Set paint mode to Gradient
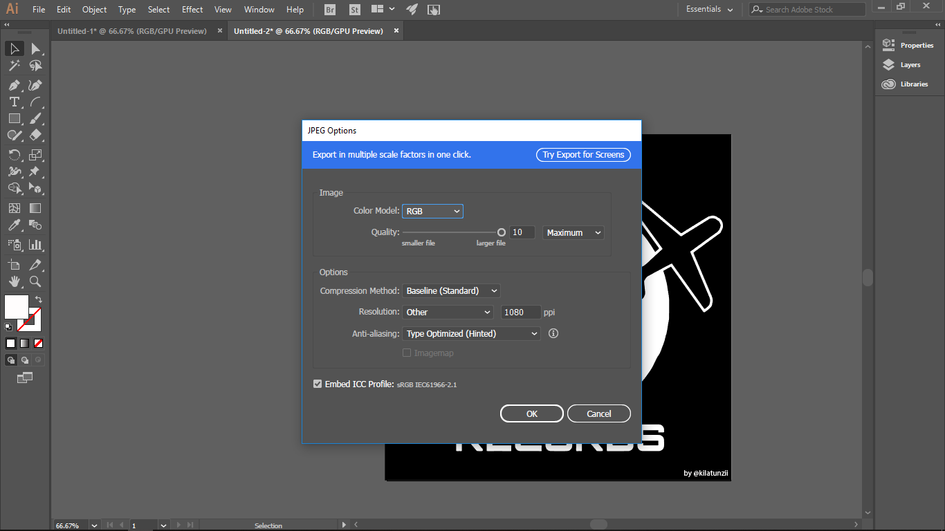The height and width of the screenshot is (531, 945). (24, 343)
